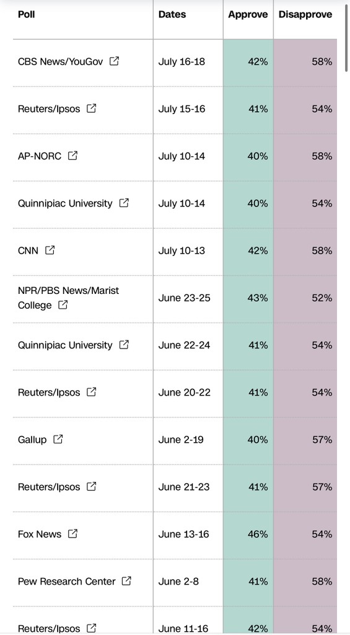Click the Pew Research Center poll name
350x635 pixels.
67,581
